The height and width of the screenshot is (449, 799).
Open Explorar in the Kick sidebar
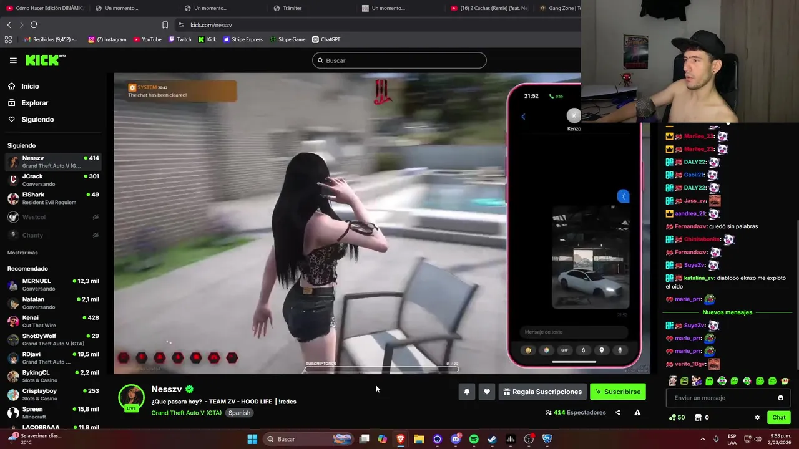(27, 103)
